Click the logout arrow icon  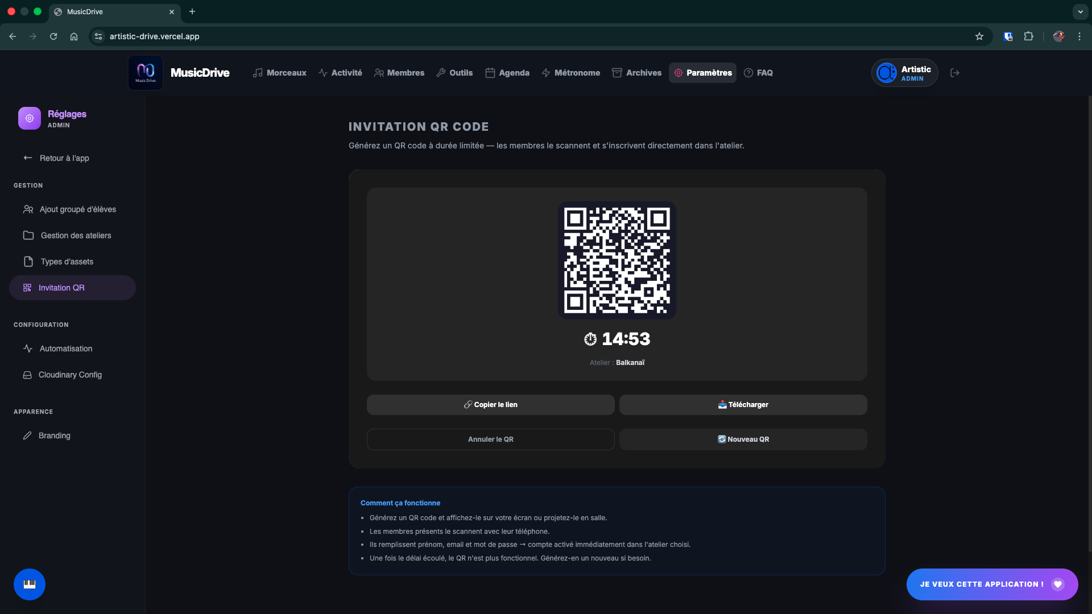pyautogui.click(x=955, y=73)
